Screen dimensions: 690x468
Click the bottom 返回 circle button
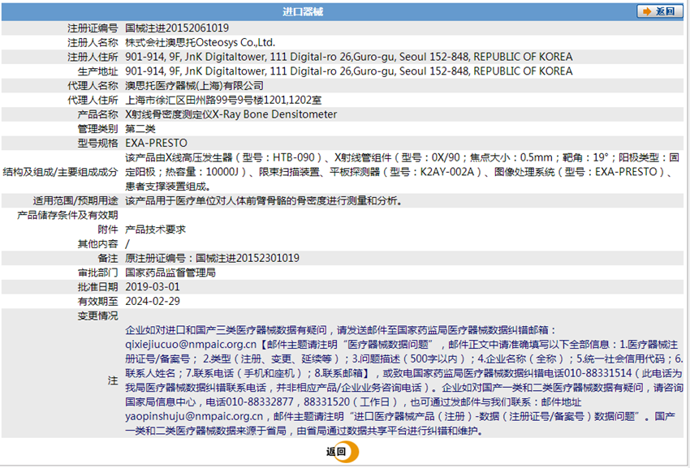pyautogui.click(x=343, y=452)
